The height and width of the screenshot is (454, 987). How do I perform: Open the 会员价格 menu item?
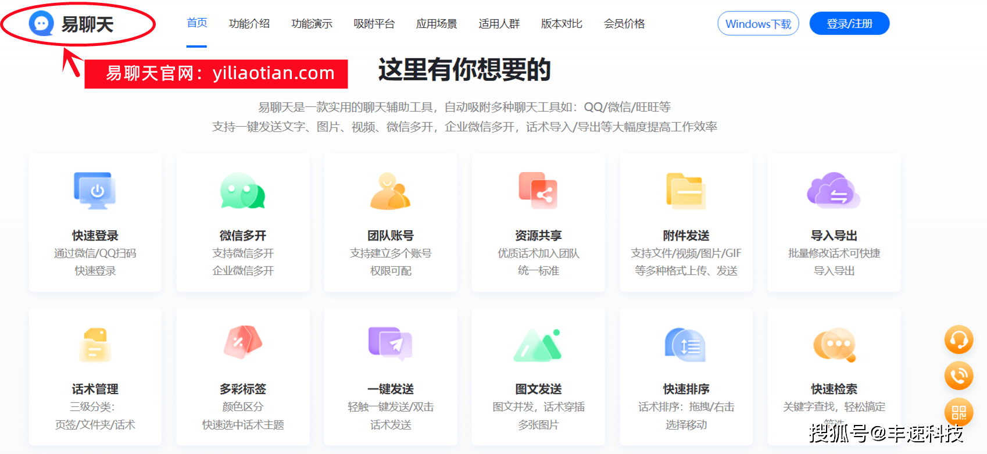624,24
